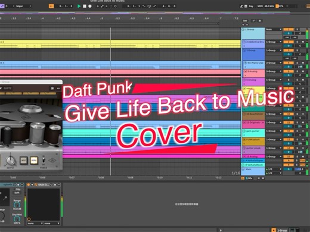Open Key map mode
Image resolution: width=310 pixels, height=232 pixels.
[x=251, y=6]
